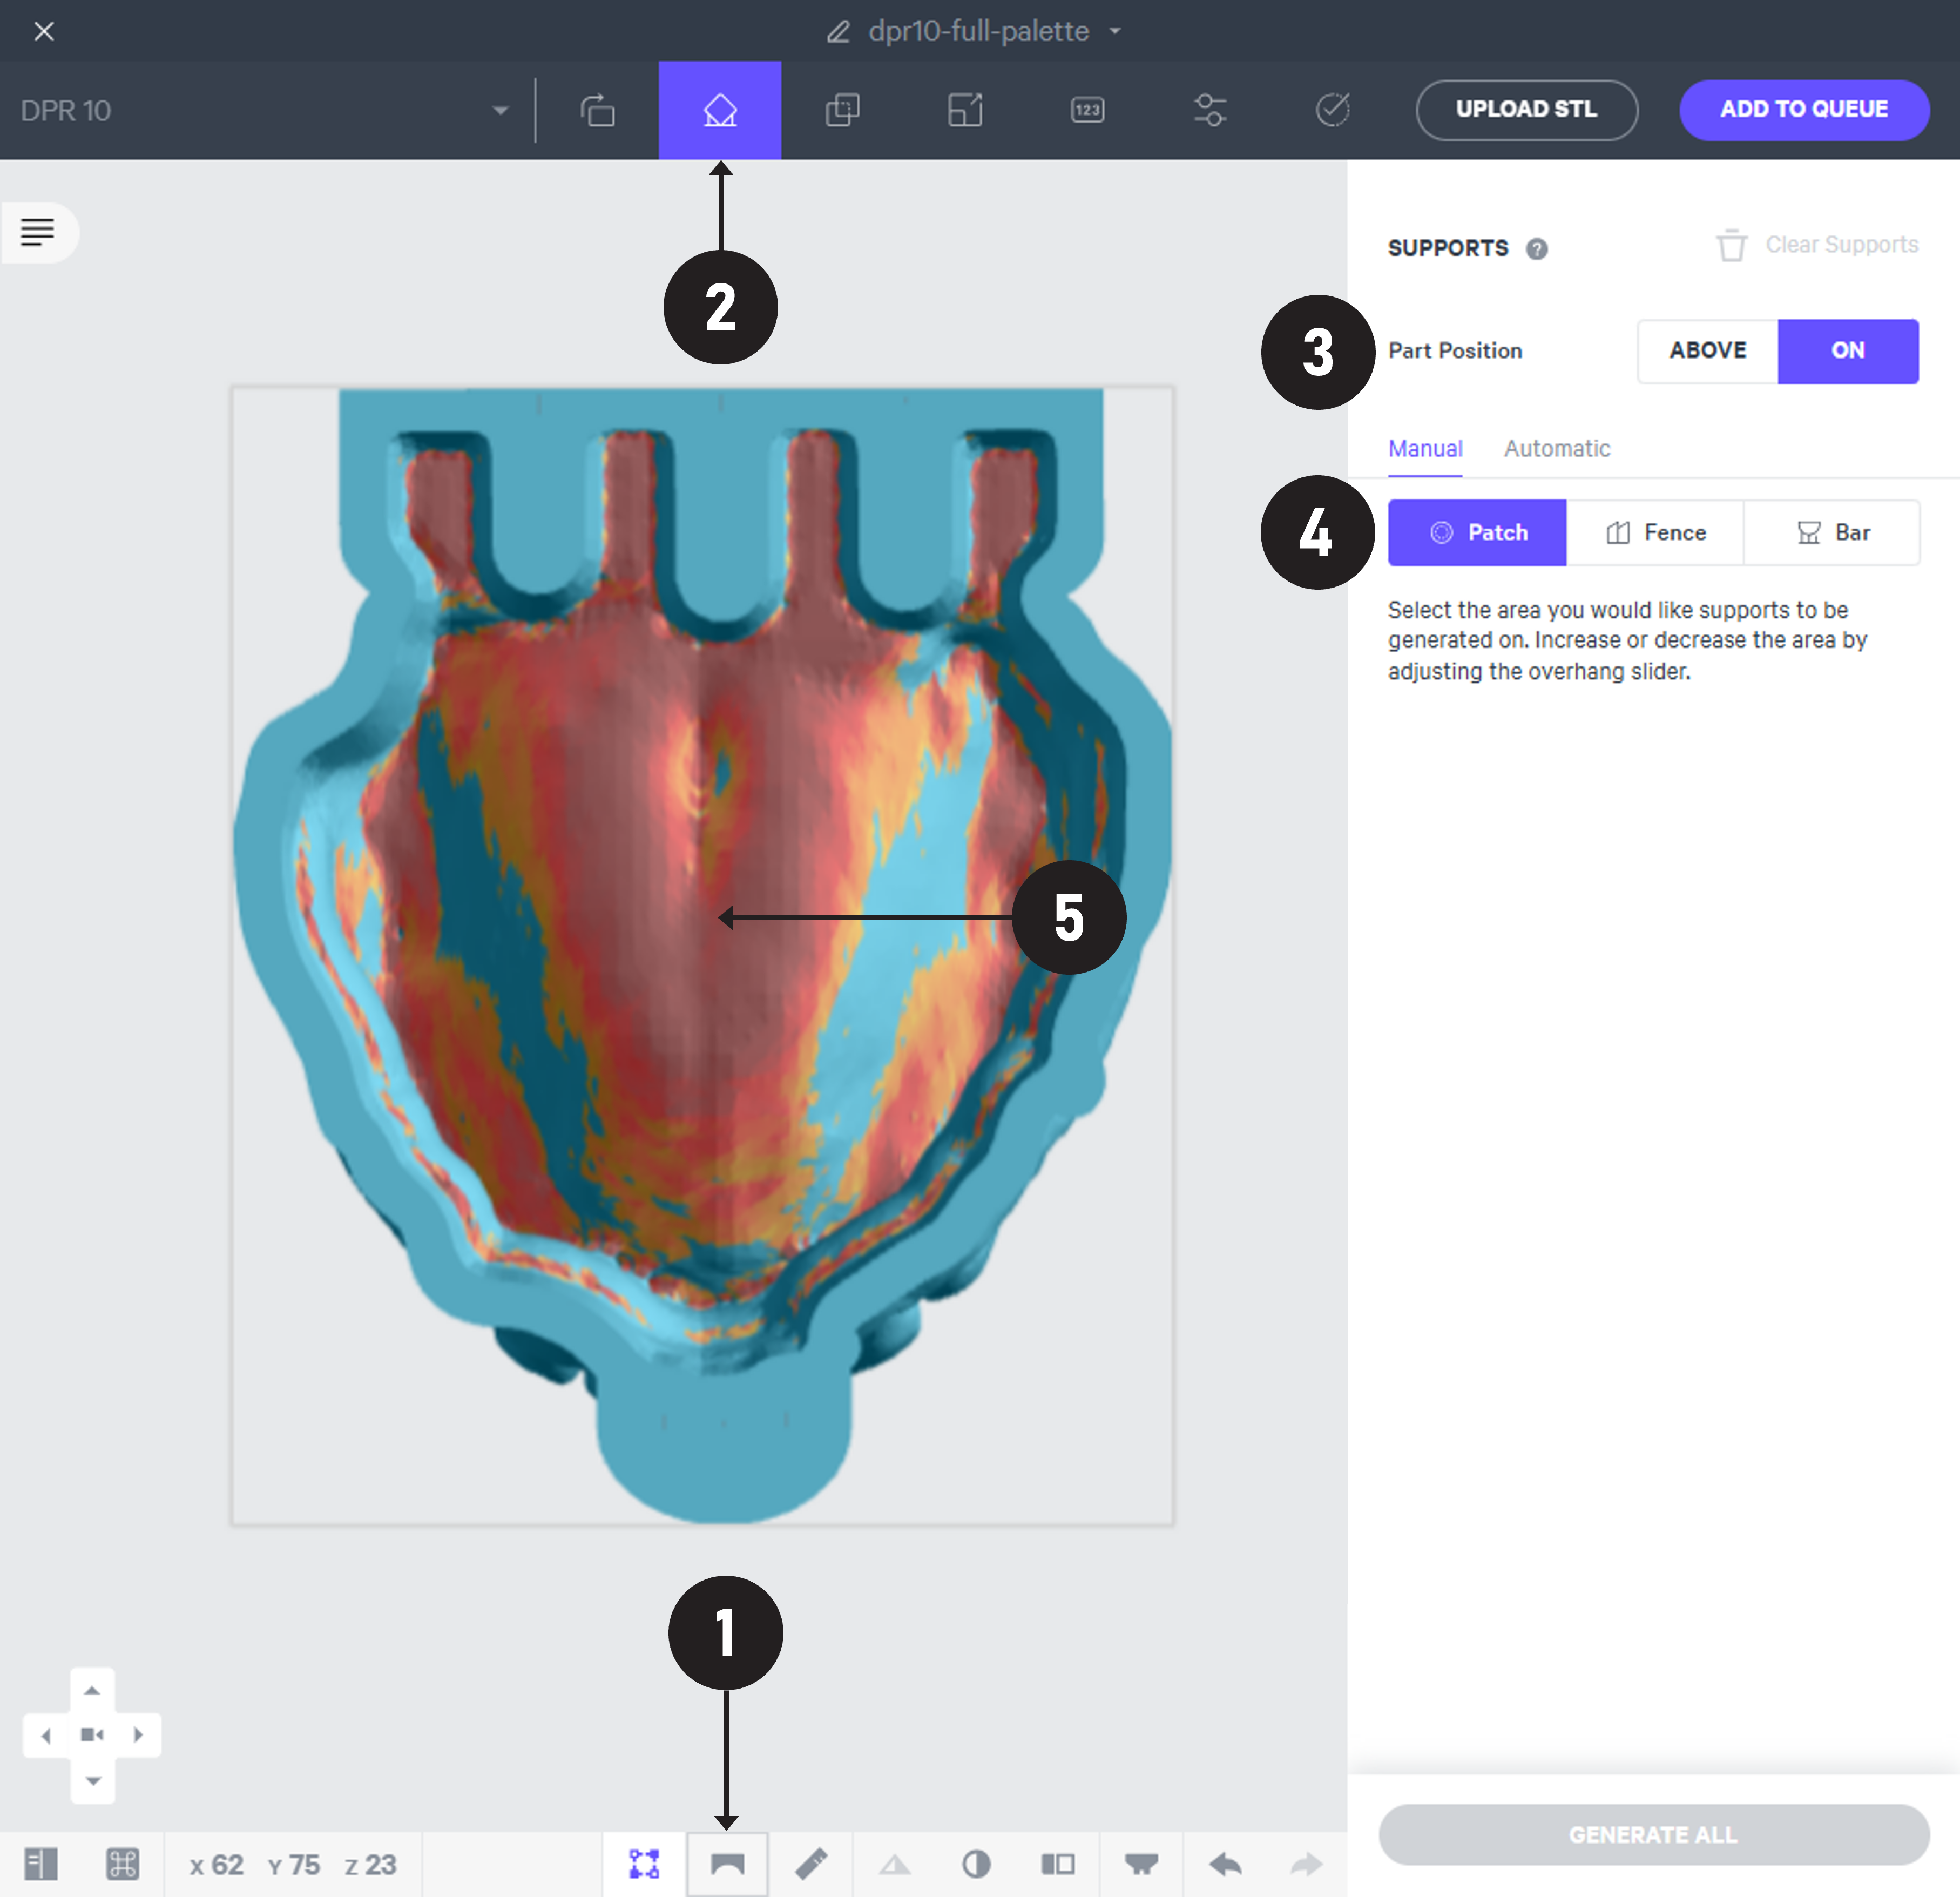Reset camera with center camera icon
The image size is (1960, 1897).
tap(92, 1735)
